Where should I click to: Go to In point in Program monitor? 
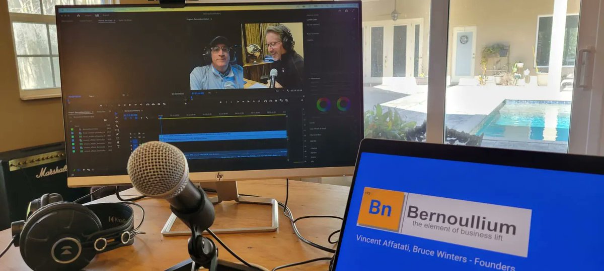238,102
